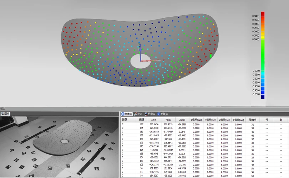
Task: Click the -0.2000 legend label
Action: [x=256, y=71]
